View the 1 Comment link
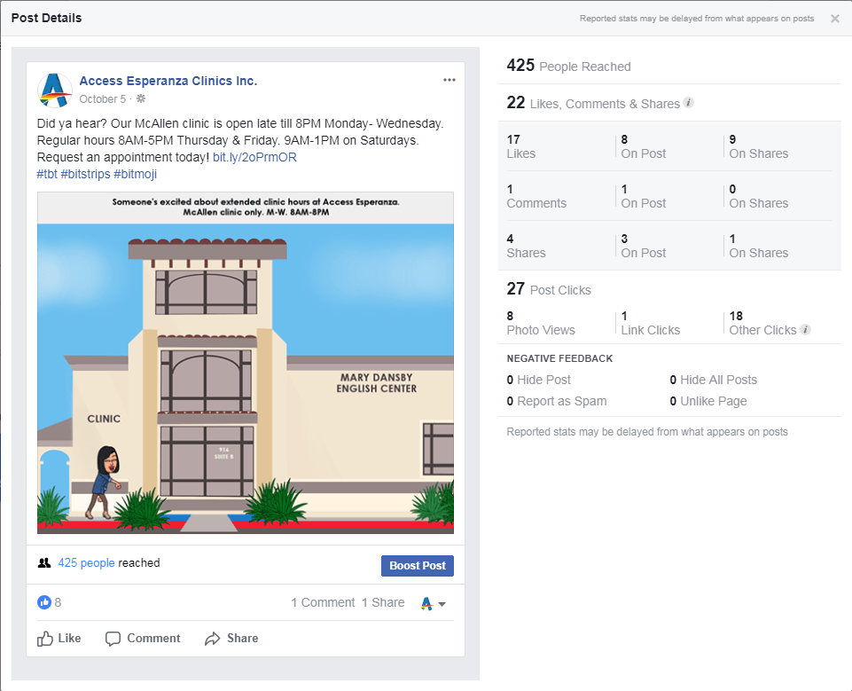Screen dimensions: 852x691 coord(323,603)
